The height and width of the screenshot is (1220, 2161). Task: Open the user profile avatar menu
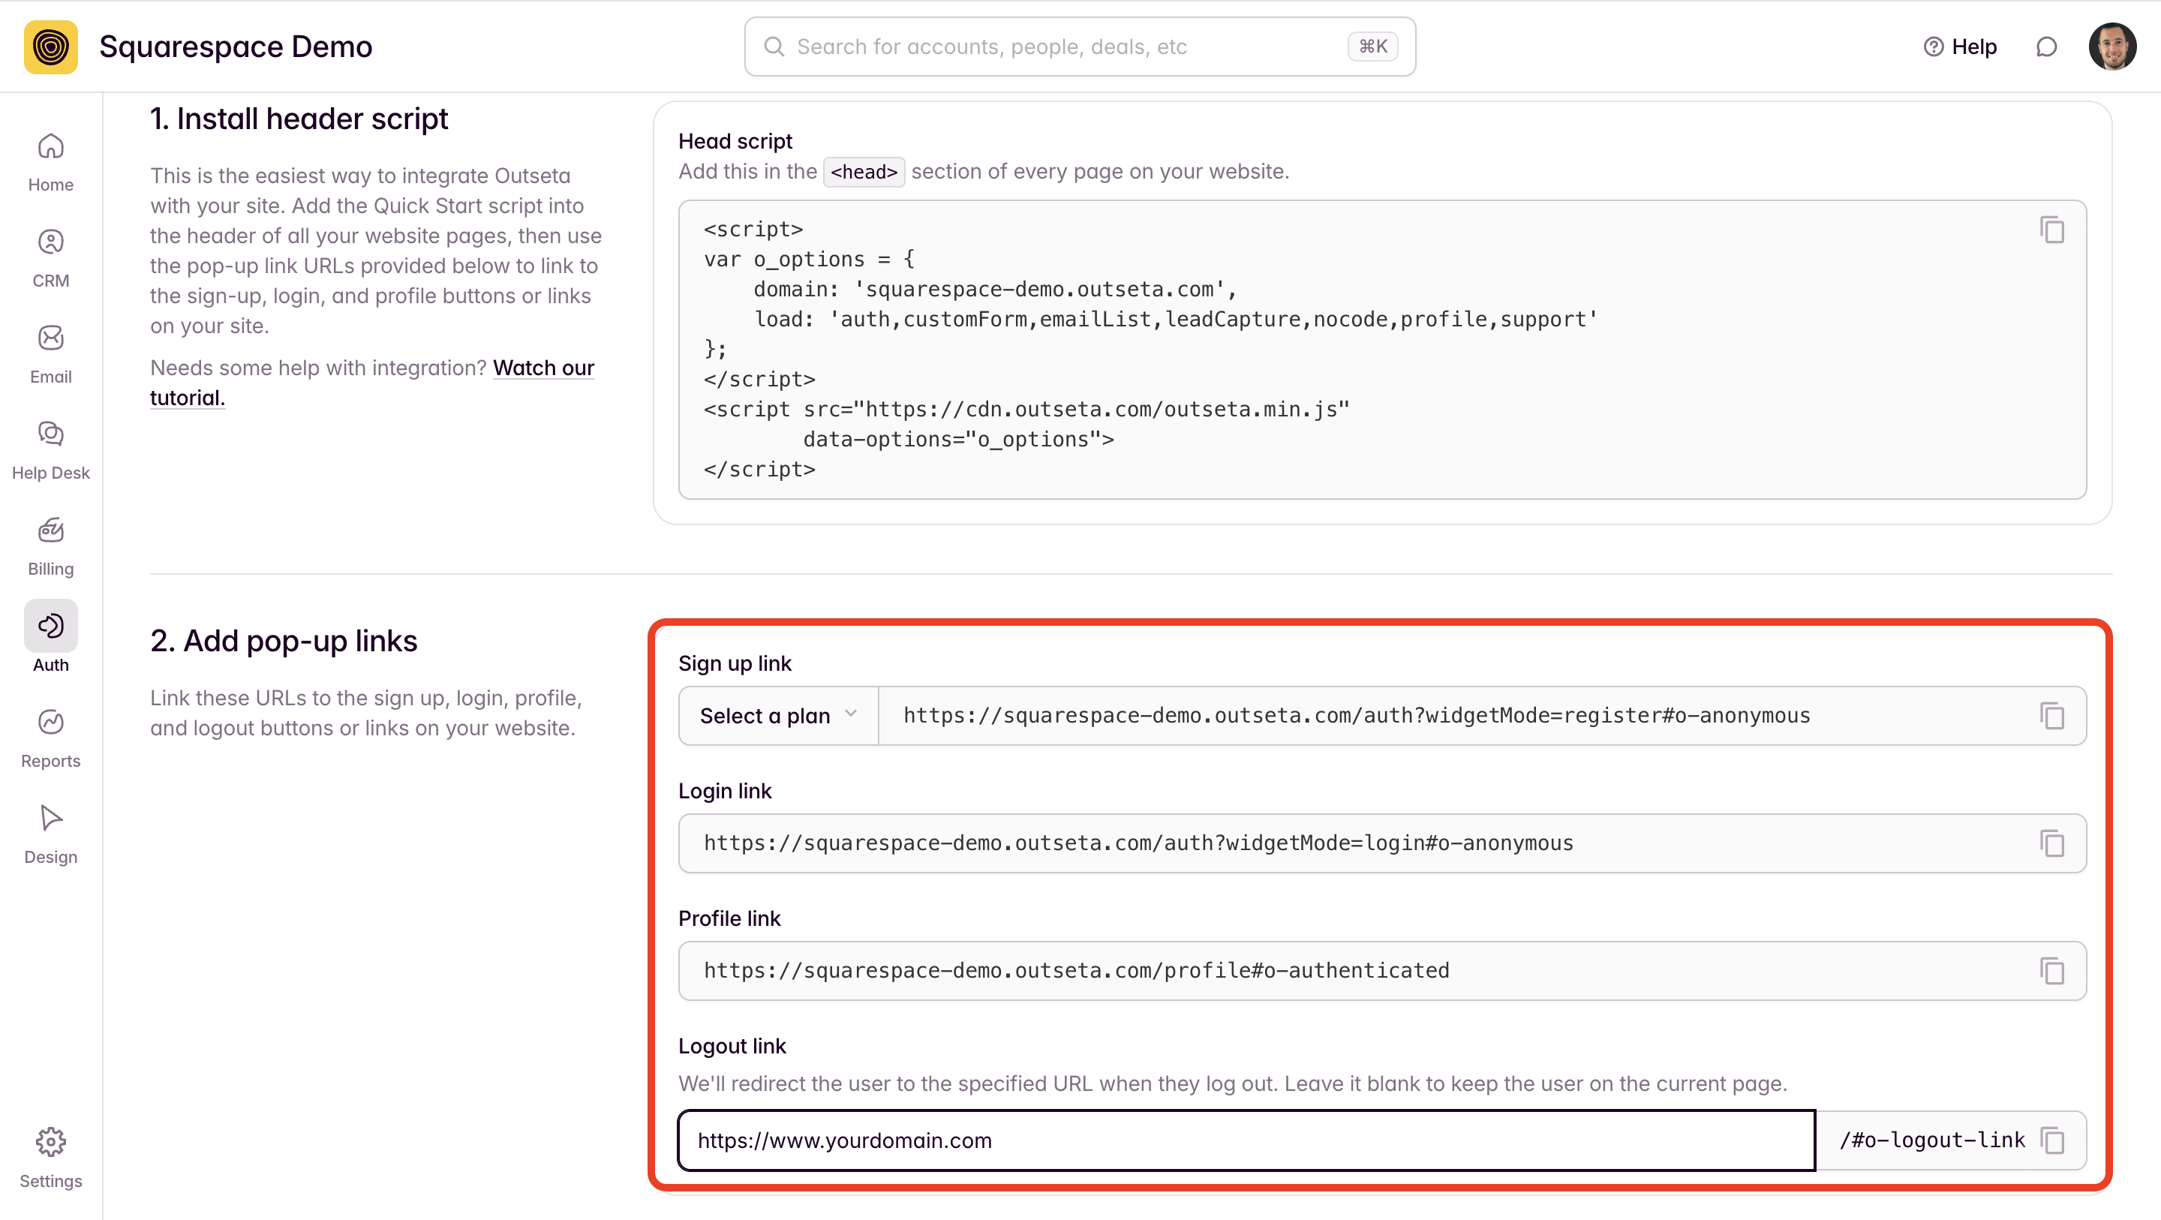click(x=2112, y=47)
